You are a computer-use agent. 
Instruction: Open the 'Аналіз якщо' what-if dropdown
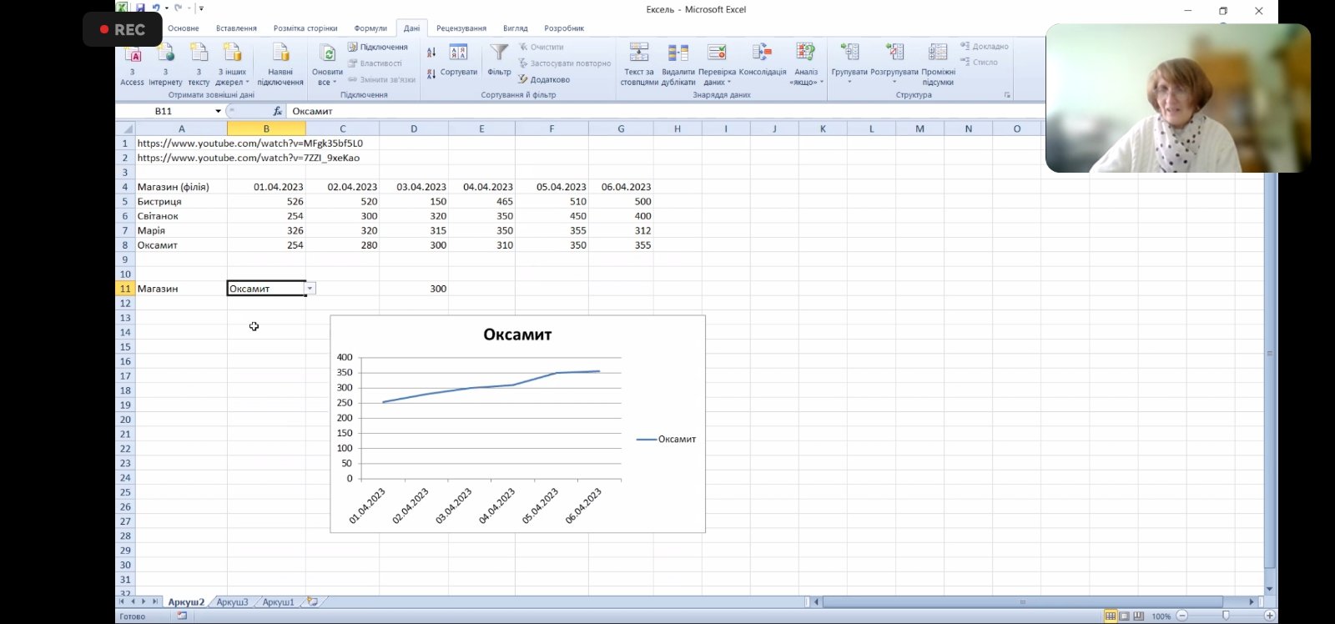806,65
